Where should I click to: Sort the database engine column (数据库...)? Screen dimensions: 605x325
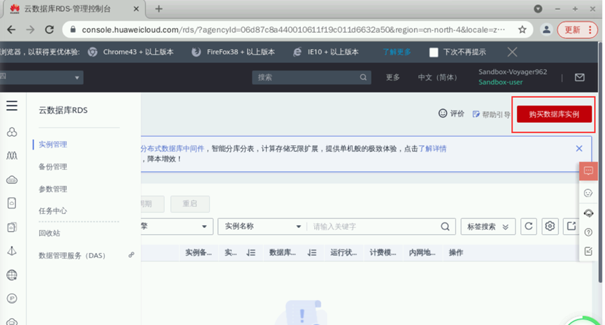[x=312, y=253]
